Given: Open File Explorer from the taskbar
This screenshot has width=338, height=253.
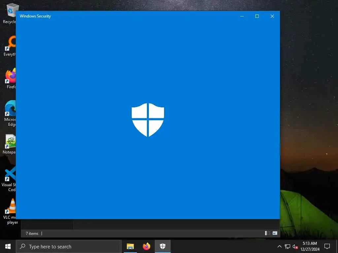Looking at the screenshot, I should [x=130, y=246].
